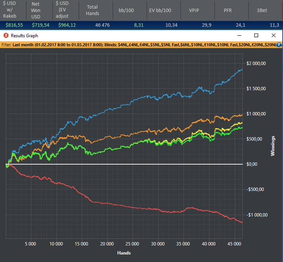The image size is (283, 262).
Task: Click the $2 000,00 axis label
Action: click(x=256, y=63)
